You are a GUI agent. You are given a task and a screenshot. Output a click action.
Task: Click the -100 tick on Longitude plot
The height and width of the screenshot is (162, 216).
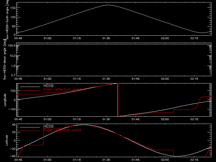pos(12,109)
